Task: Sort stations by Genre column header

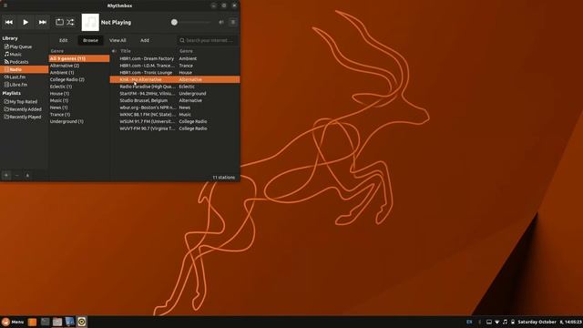Action: click(x=209, y=51)
